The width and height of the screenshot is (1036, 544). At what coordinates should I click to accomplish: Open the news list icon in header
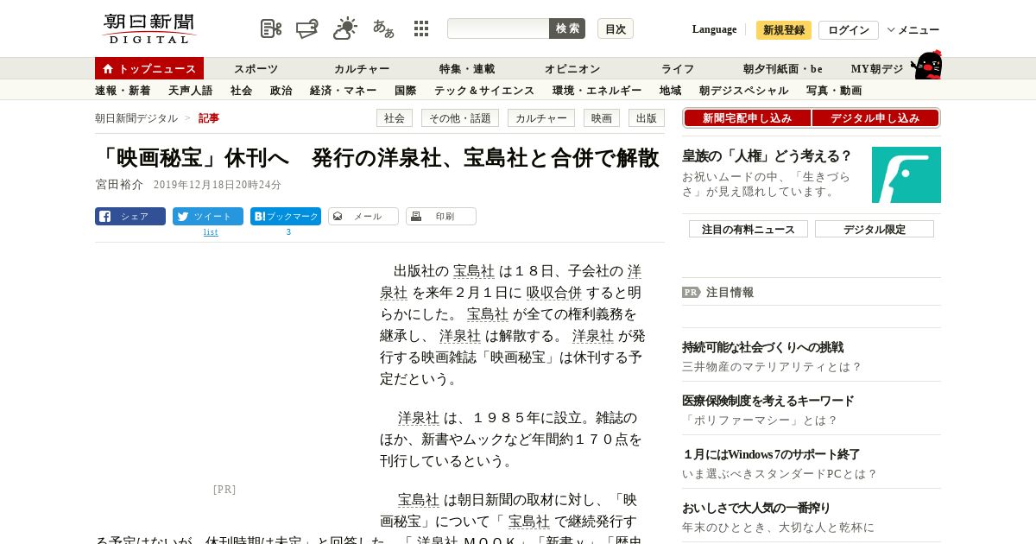(x=271, y=28)
